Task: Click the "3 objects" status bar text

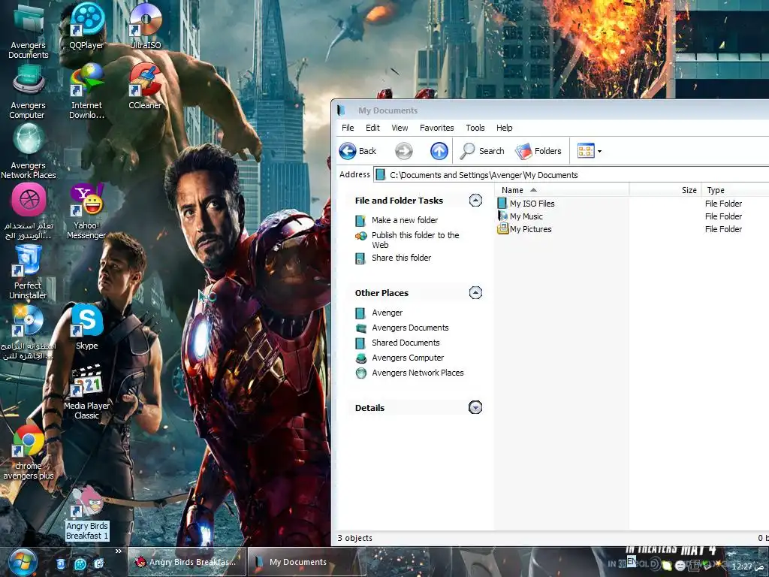Action: [x=354, y=538]
